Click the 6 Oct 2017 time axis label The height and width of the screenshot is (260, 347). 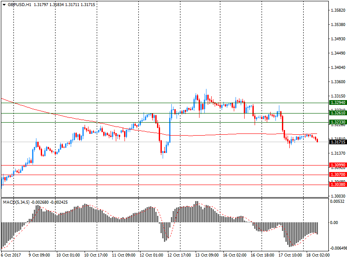11,255
